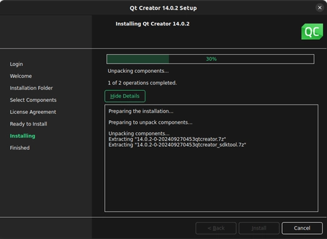This screenshot has height=239, width=327.
Task: Select the Finished step in sidebar
Action: tap(19, 148)
